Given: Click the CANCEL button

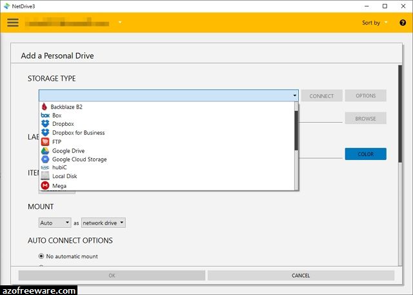Looking at the screenshot, I should pyautogui.click(x=301, y=276).
